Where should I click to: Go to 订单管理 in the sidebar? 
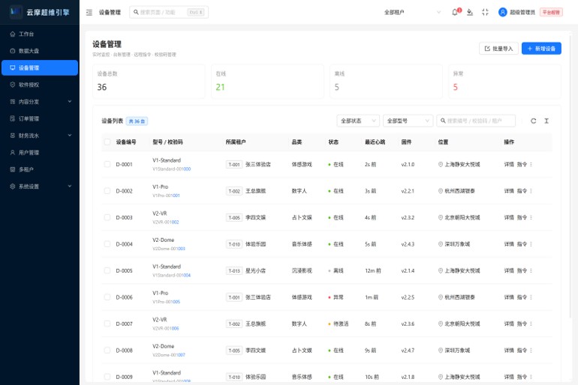pos(40,119)
